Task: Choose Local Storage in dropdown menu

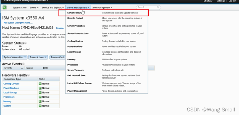Action: point(74,52)
